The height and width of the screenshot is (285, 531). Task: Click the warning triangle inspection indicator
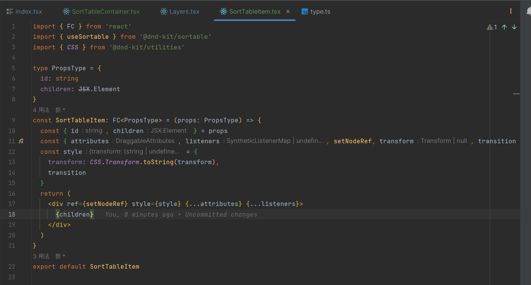click(489, 27)
